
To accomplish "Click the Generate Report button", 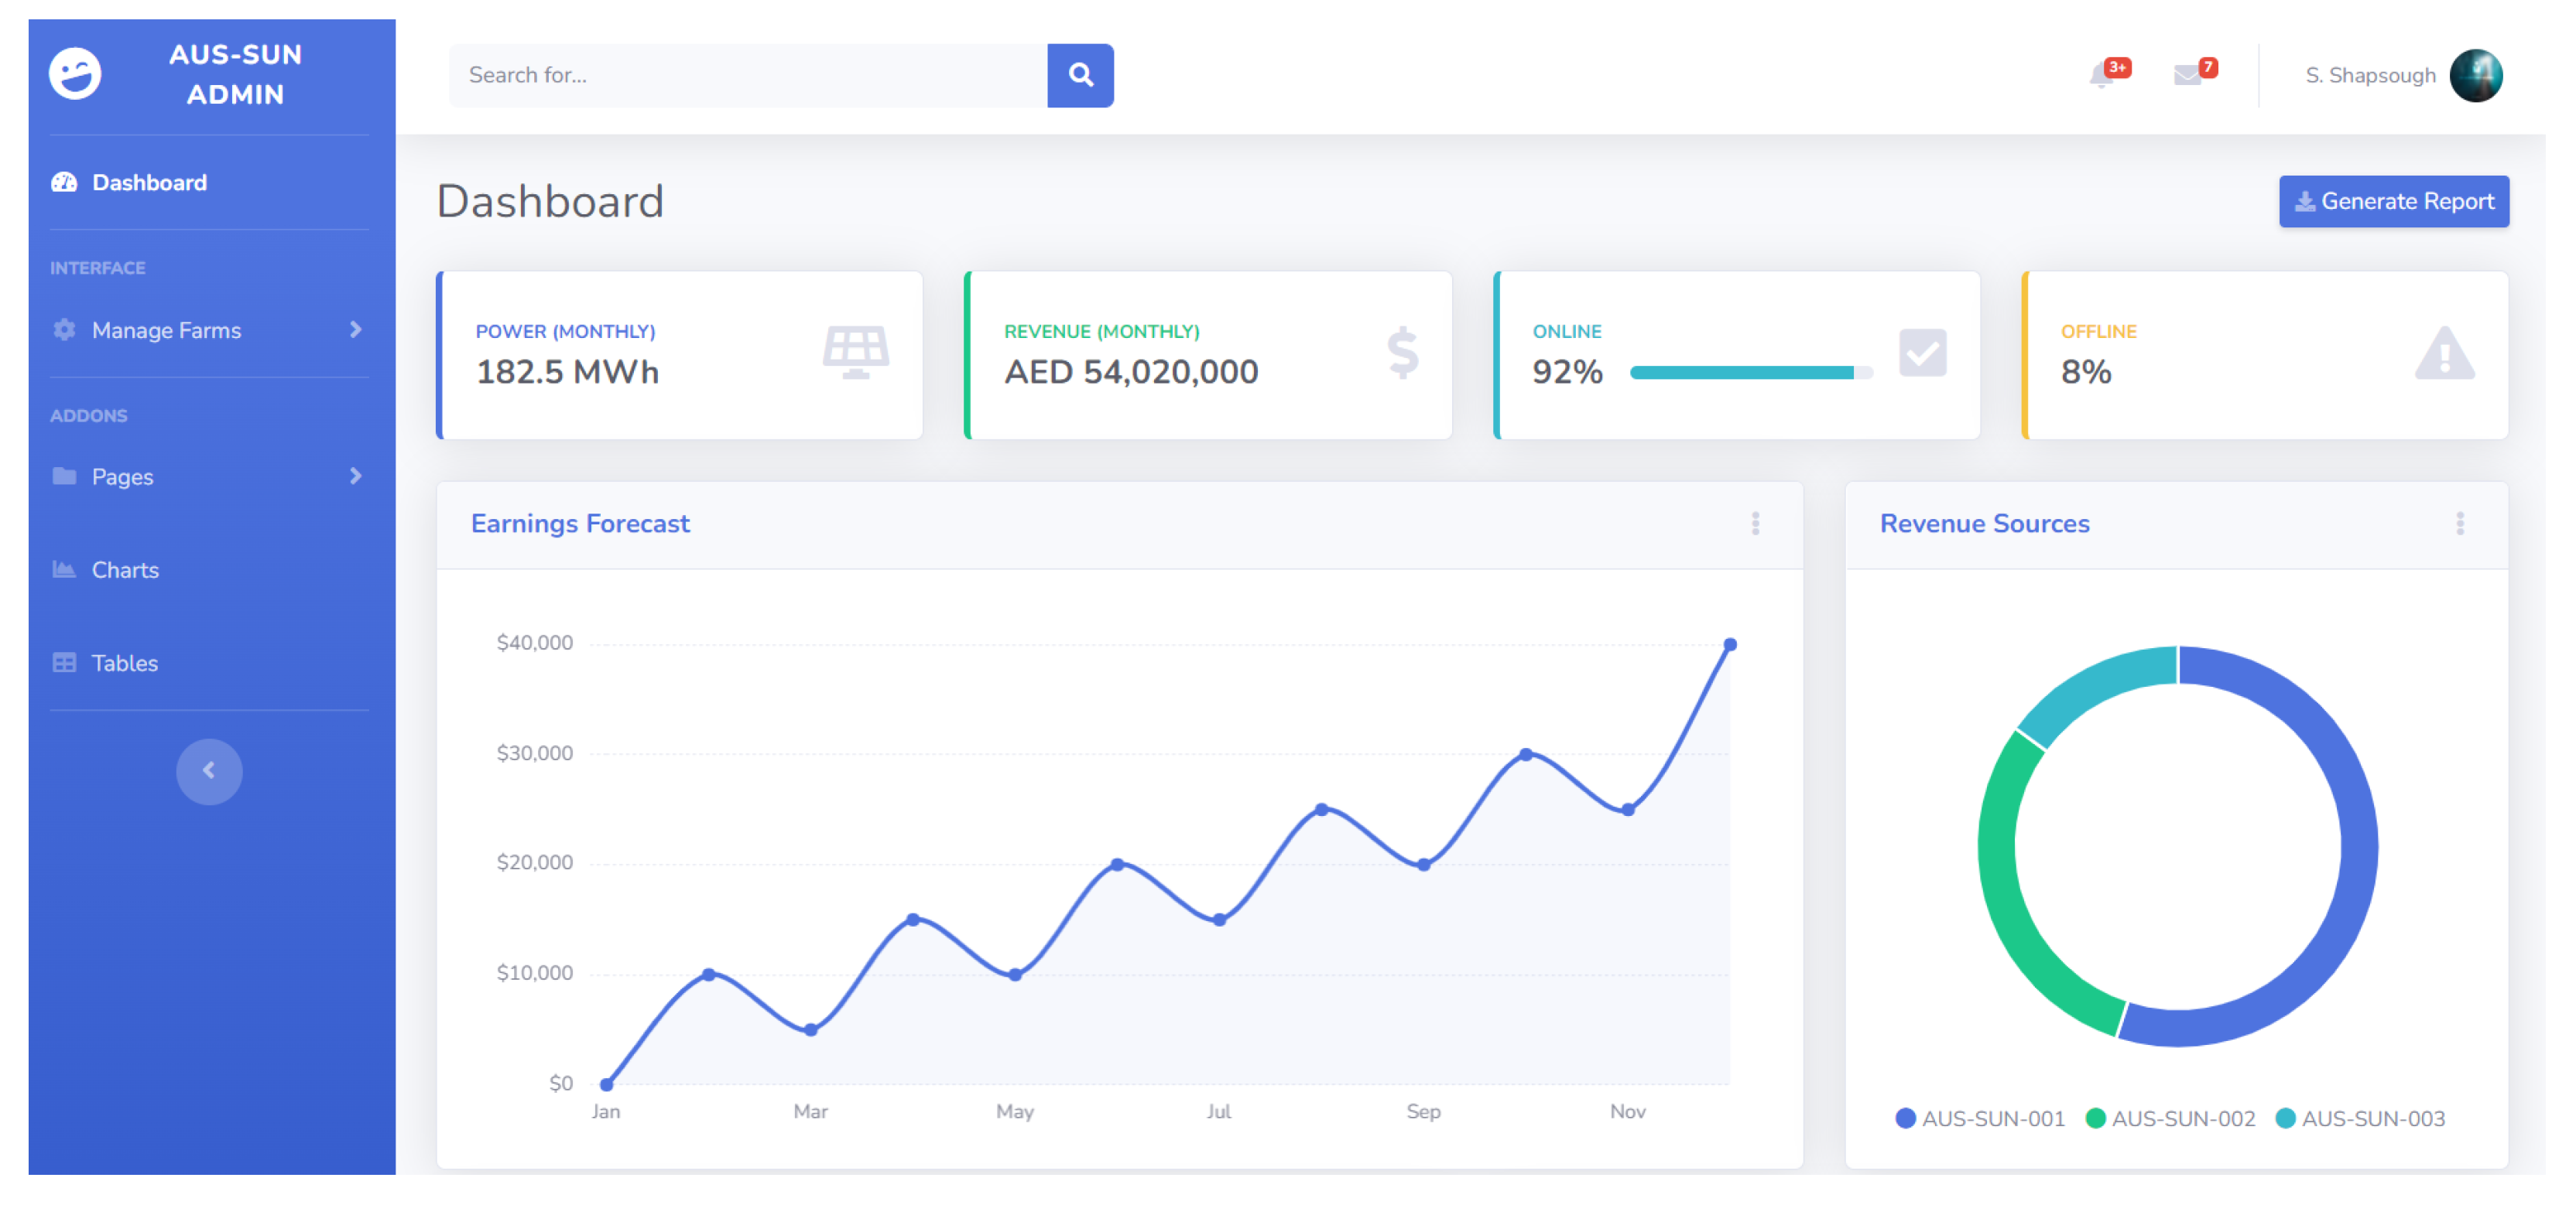I will coord(2393,202).
